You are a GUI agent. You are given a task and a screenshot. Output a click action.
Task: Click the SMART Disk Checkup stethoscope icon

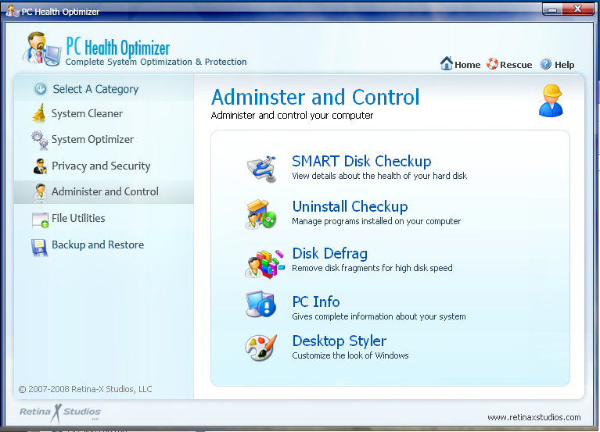click(262, 169)
